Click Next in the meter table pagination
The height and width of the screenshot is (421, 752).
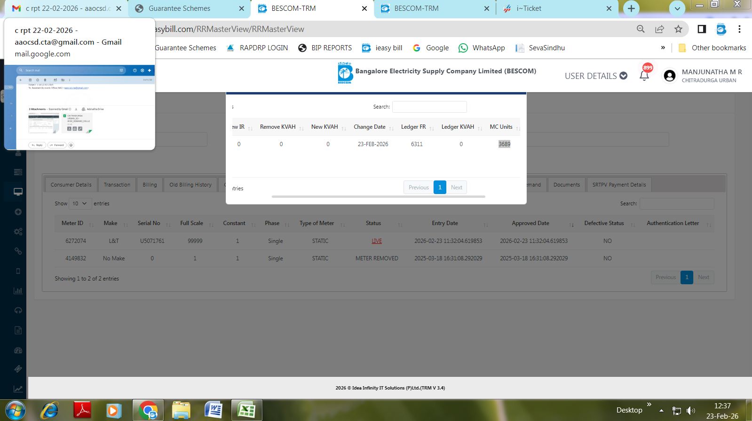tap(704, 277)
